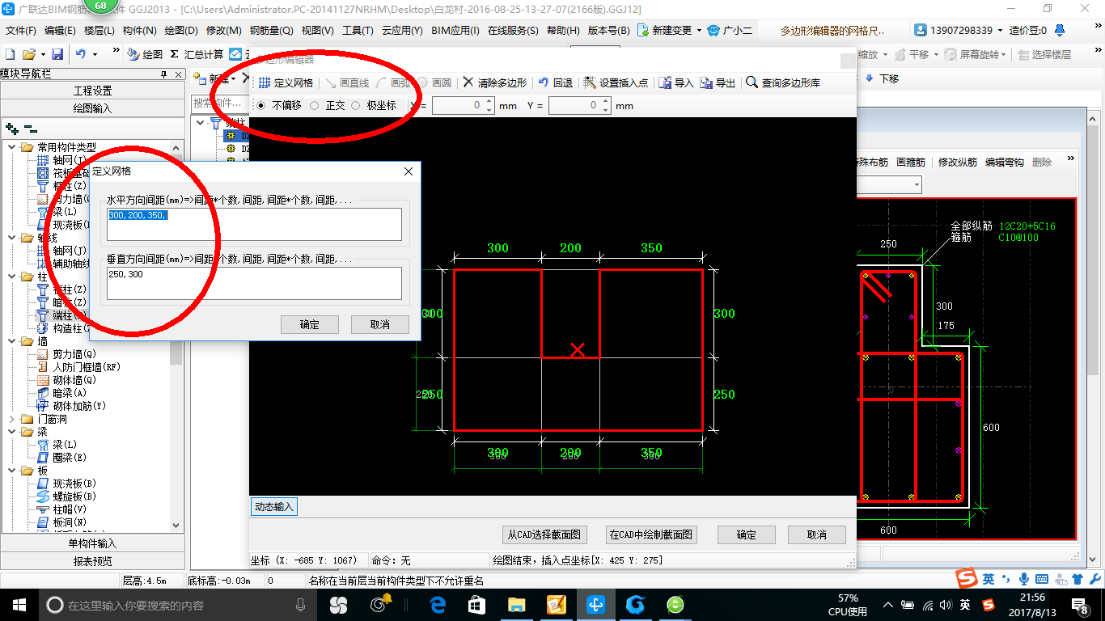
Task: Click the Y offset input field
Action: [579, 105]
